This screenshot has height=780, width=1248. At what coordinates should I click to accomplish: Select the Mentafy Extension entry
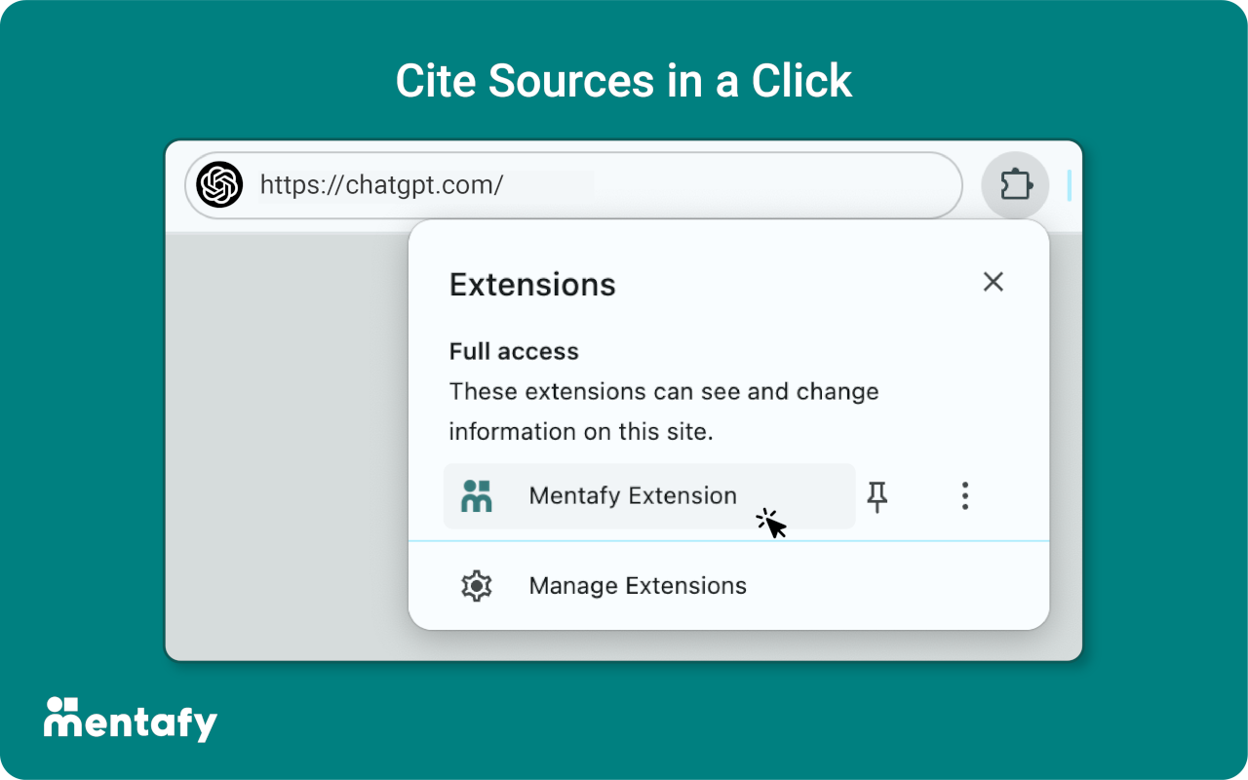(649, 496)
